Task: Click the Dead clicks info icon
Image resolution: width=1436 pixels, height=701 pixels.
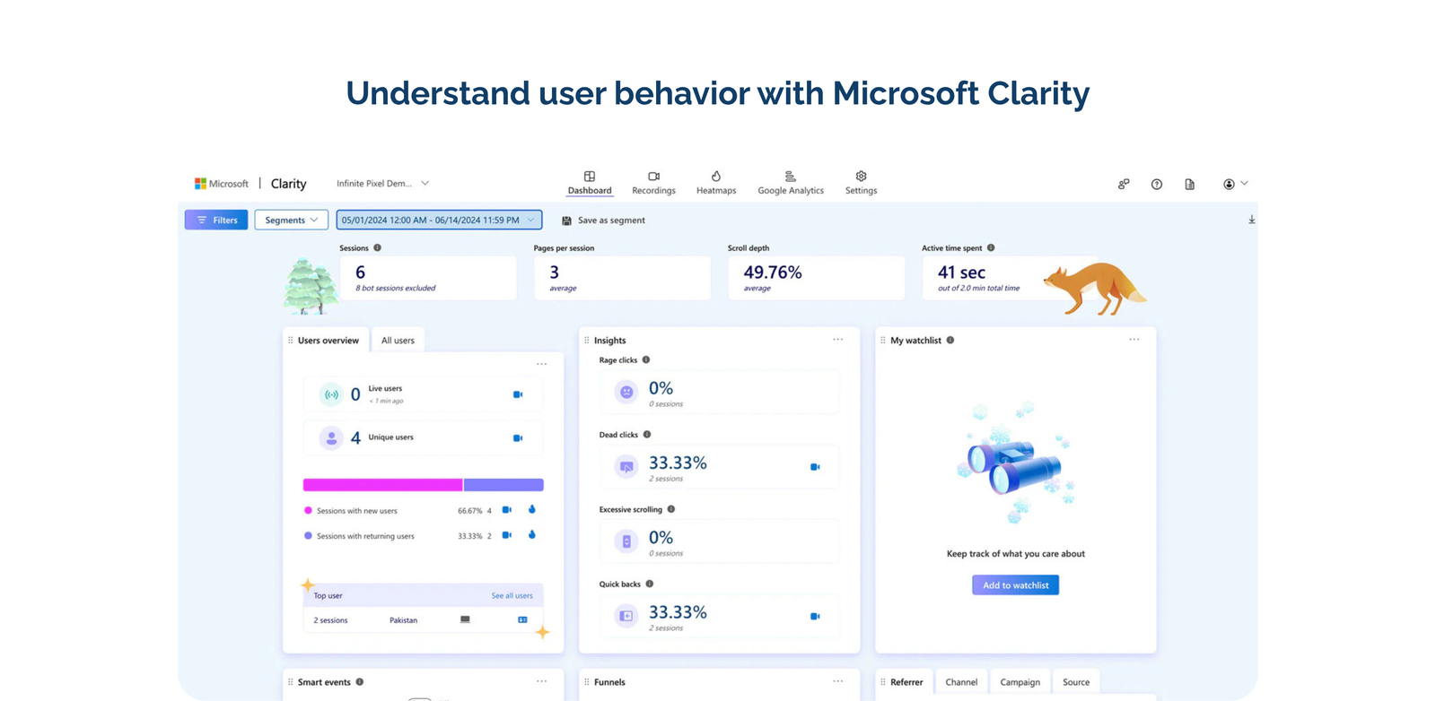Action: tap(647, 434)
